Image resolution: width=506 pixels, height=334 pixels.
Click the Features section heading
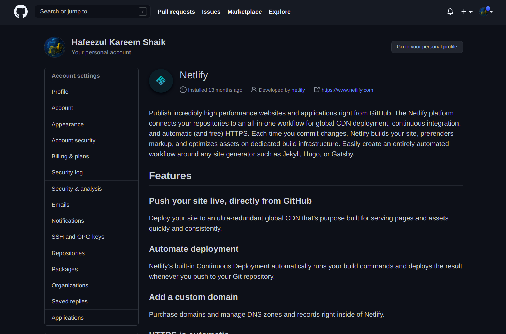[170, 176]
